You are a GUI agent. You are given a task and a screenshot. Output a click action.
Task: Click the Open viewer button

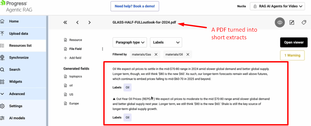pyautogui.click(x=294, y=42)
